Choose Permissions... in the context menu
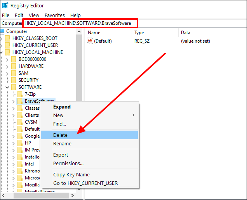The height and width of the screenshot is (200, 247). click(x=89, y=163)
